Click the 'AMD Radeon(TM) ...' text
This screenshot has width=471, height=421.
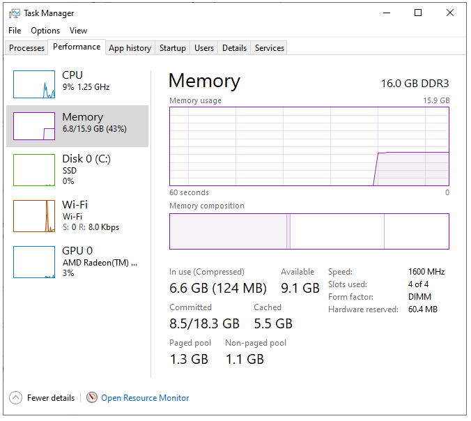tap(100, 263)
